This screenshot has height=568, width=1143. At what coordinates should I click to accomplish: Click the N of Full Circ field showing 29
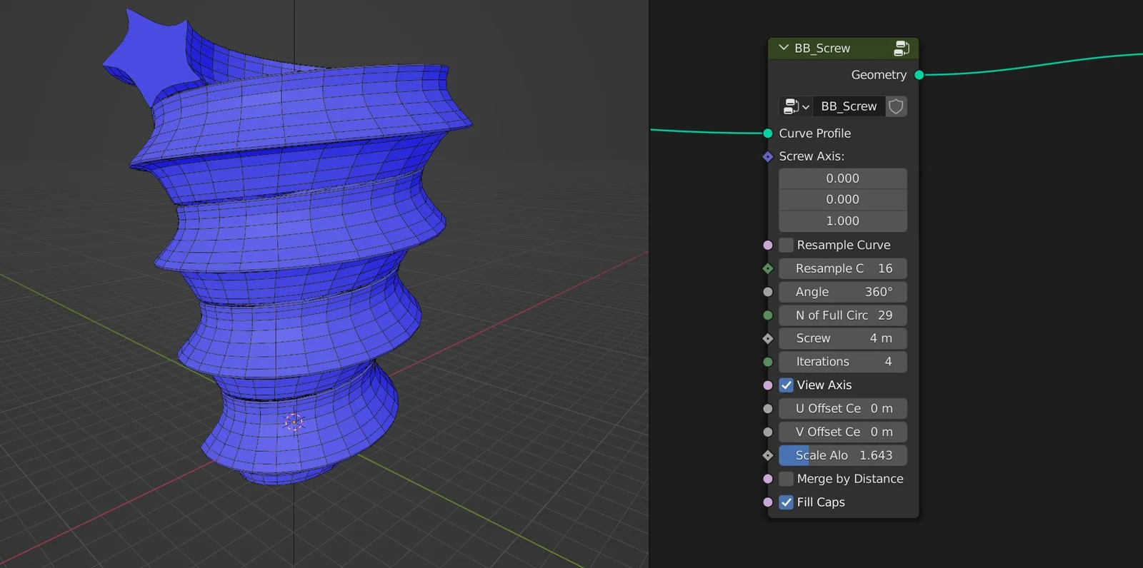[843, 315]
